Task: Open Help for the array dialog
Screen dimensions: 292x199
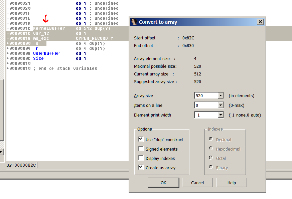Action: [x=232, y=183]
